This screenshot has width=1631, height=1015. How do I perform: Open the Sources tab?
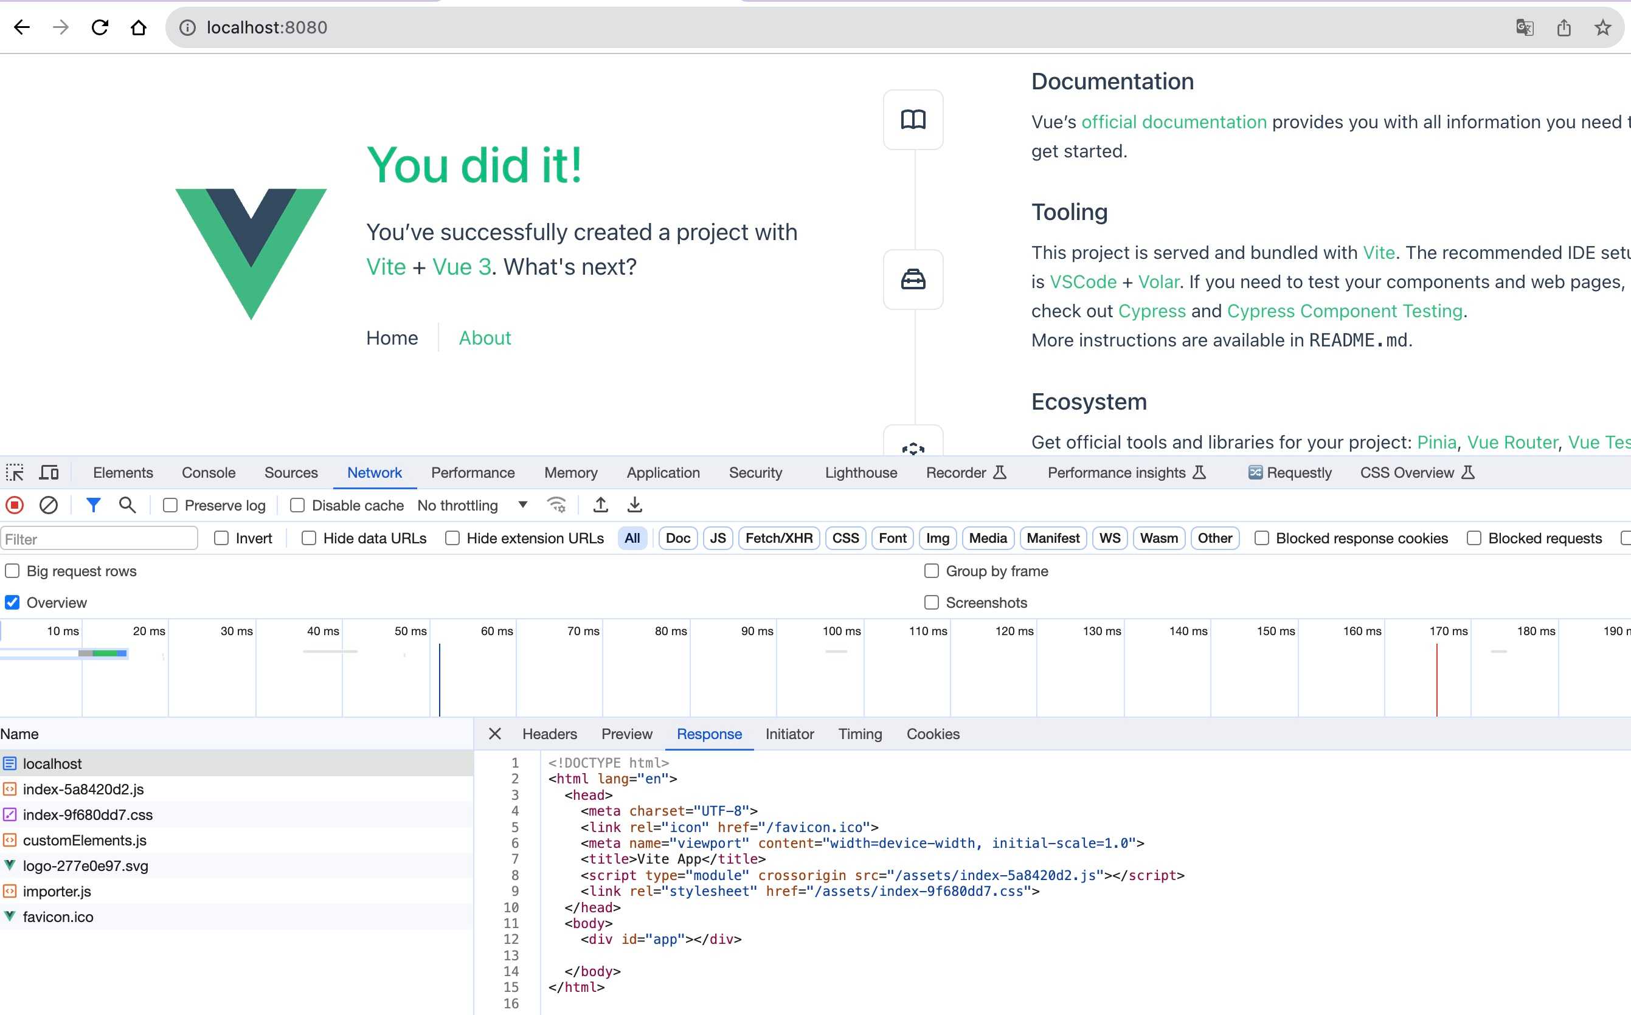point(291,473)
